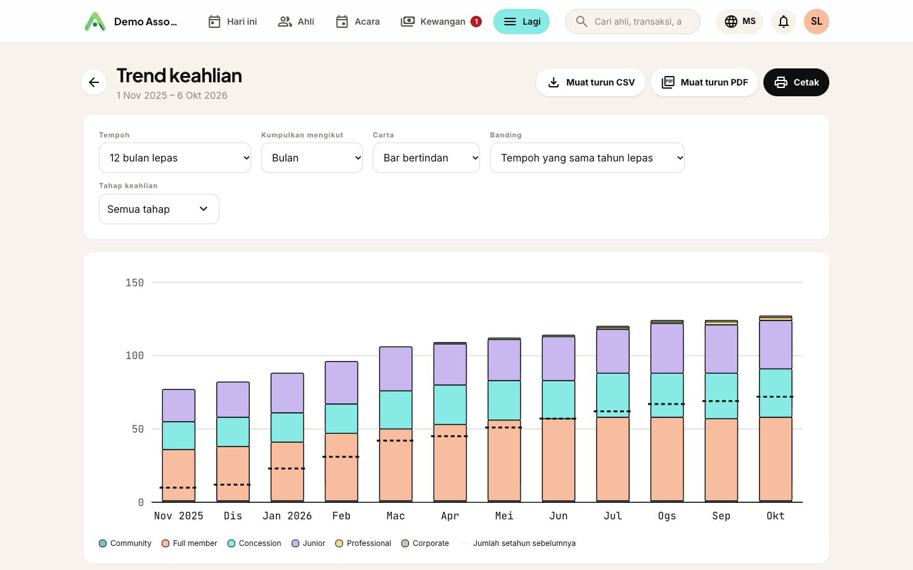Open notifications bell
Image resolution: width=913 pixels, height=570 pixels.
point(784,22)
